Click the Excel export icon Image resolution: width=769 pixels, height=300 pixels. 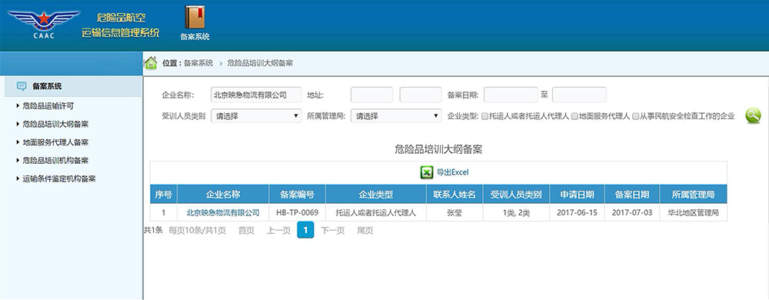click(427, 172)
